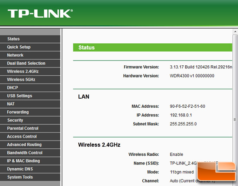Viewport: 238px width, 186px height.
Task: Go to Wireless 2.4GHz settings
Action: (x=30, y=71)
